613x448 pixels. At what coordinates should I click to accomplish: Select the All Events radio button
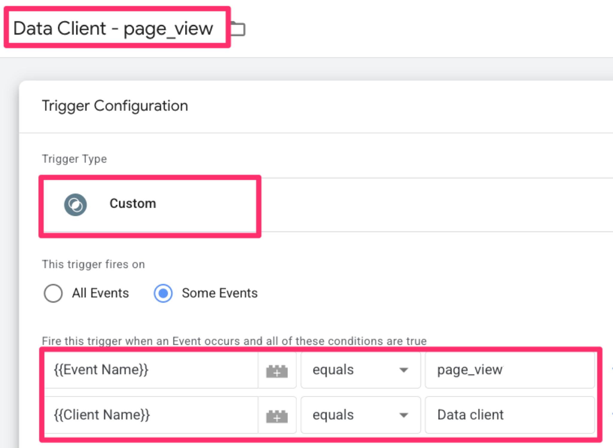53,293
